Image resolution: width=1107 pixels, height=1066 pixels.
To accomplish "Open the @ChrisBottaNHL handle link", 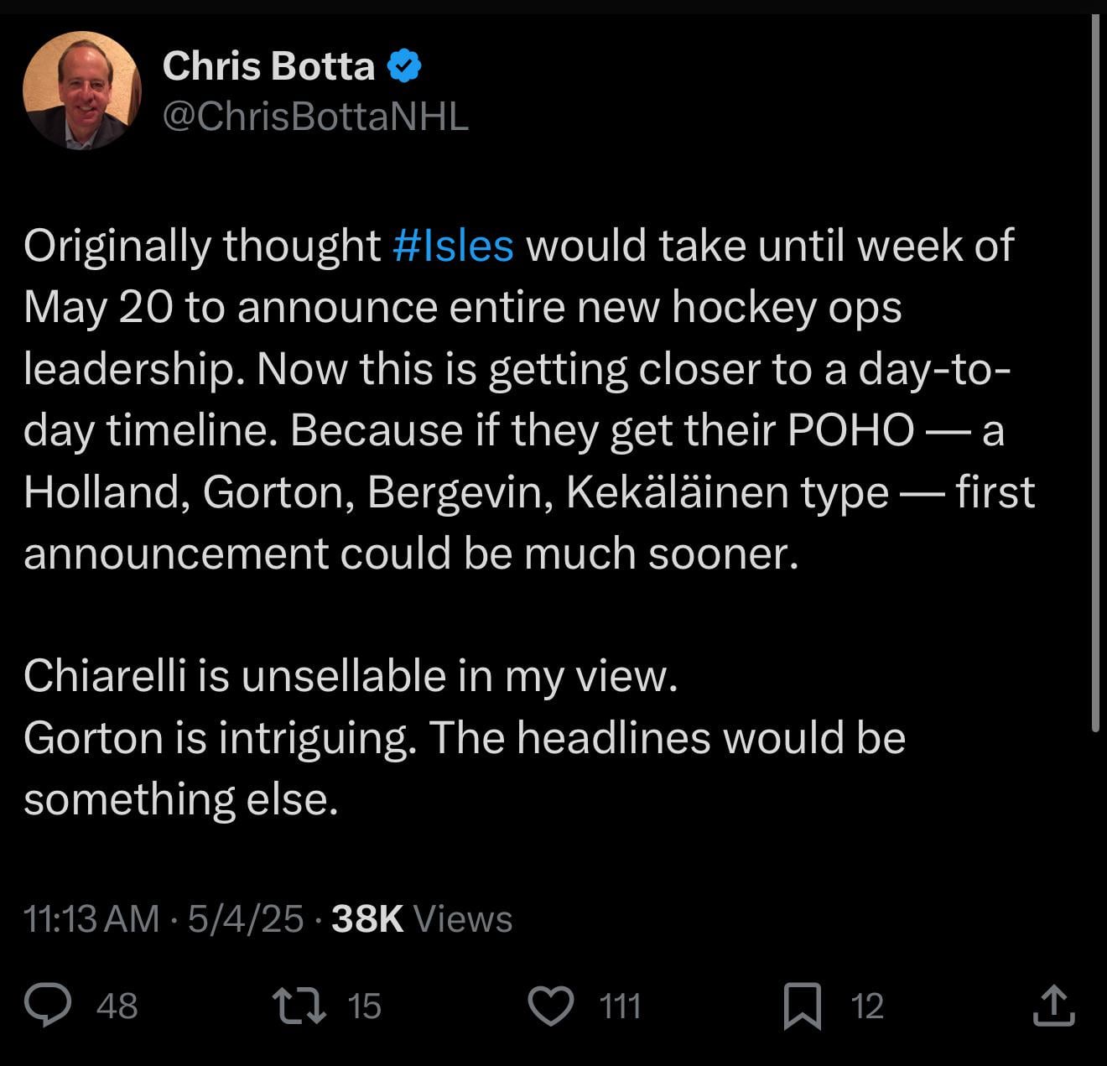I will 314,116.
